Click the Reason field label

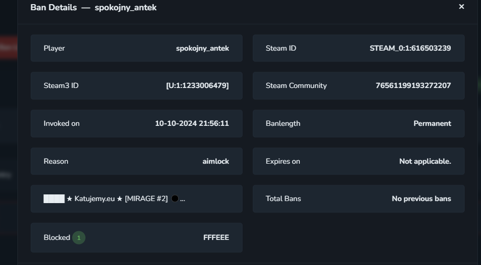[x=56, y=161]
